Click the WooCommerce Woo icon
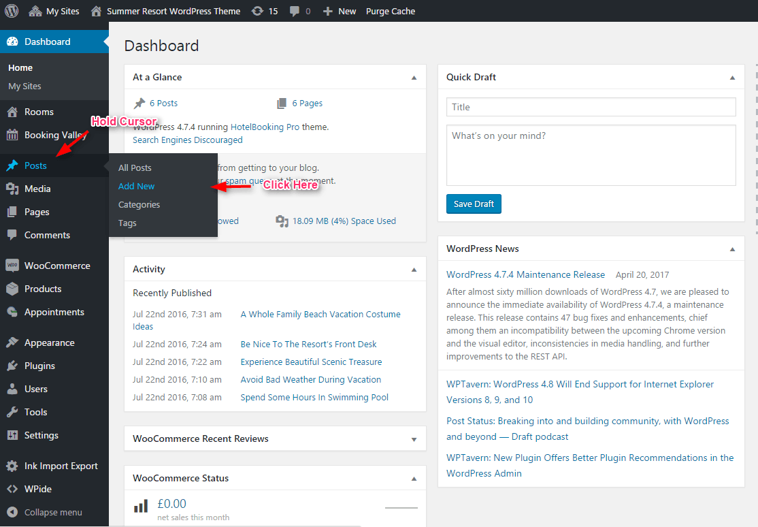758x527 pixels. click(x=12, y=265)
